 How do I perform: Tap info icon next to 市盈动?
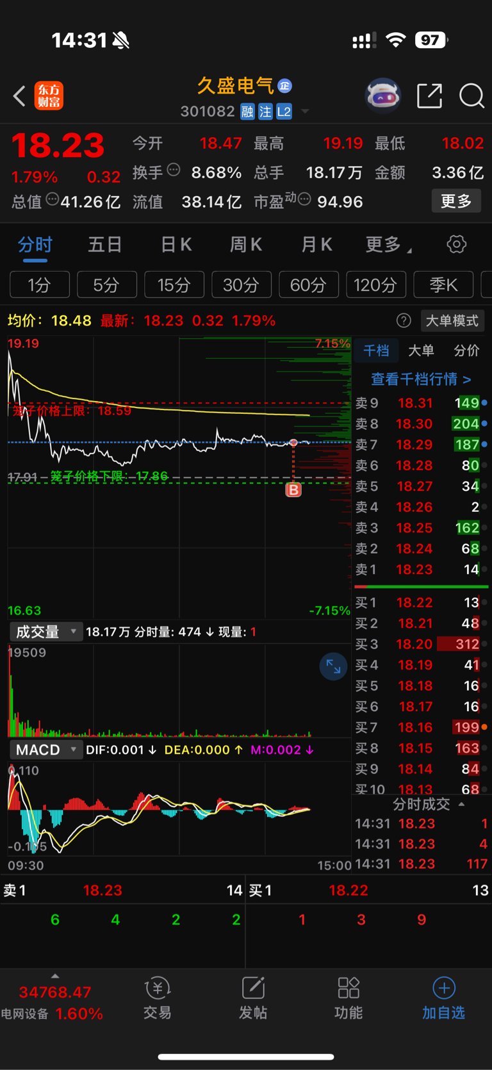tap(304, 199)
